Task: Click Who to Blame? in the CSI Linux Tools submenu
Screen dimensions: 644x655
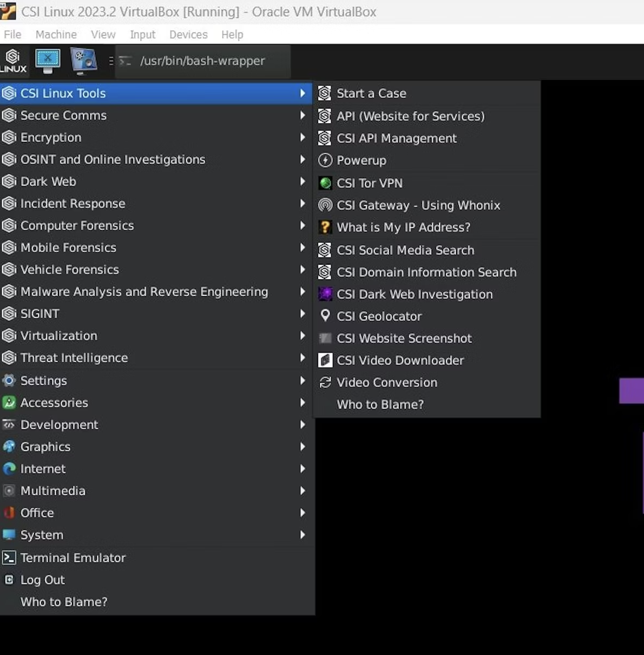Action: (427, 404)
